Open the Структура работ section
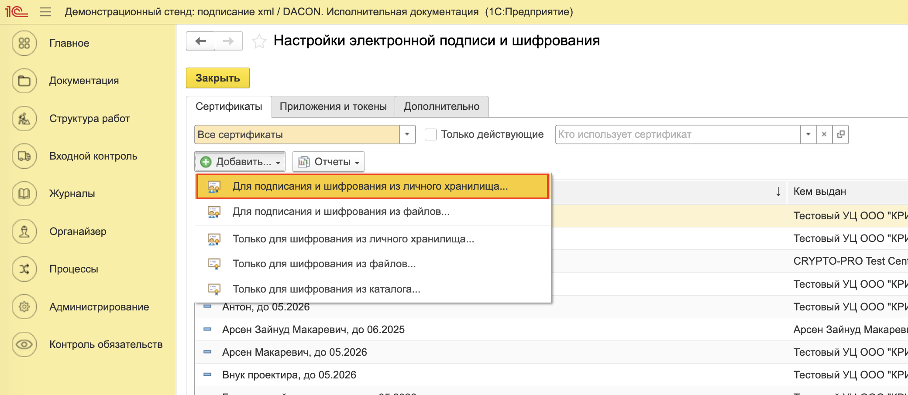The height and width of the screenshot is (395, 908). (89, 119)
